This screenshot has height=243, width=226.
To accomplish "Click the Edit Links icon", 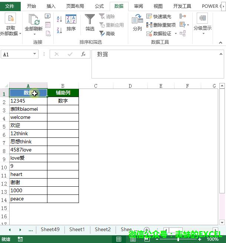I will coord(48,33).
